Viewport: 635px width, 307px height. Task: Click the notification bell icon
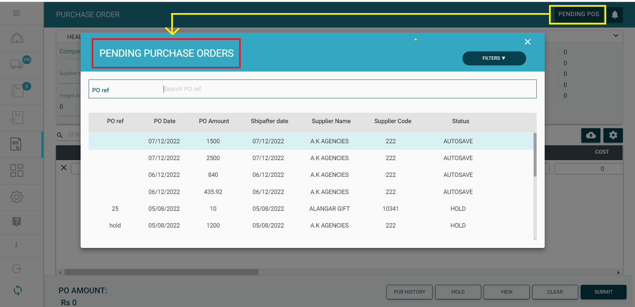pos(615,15)
